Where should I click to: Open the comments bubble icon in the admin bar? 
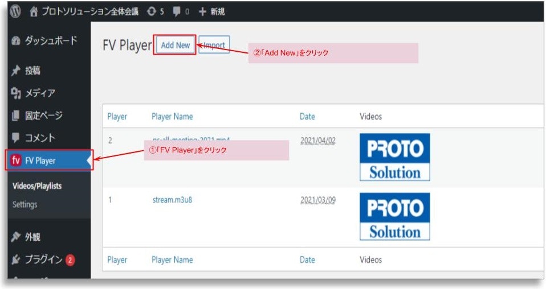click(177, 11)
